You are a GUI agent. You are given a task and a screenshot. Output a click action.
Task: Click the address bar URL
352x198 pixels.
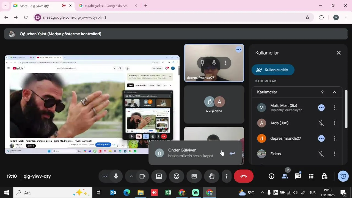75,17
